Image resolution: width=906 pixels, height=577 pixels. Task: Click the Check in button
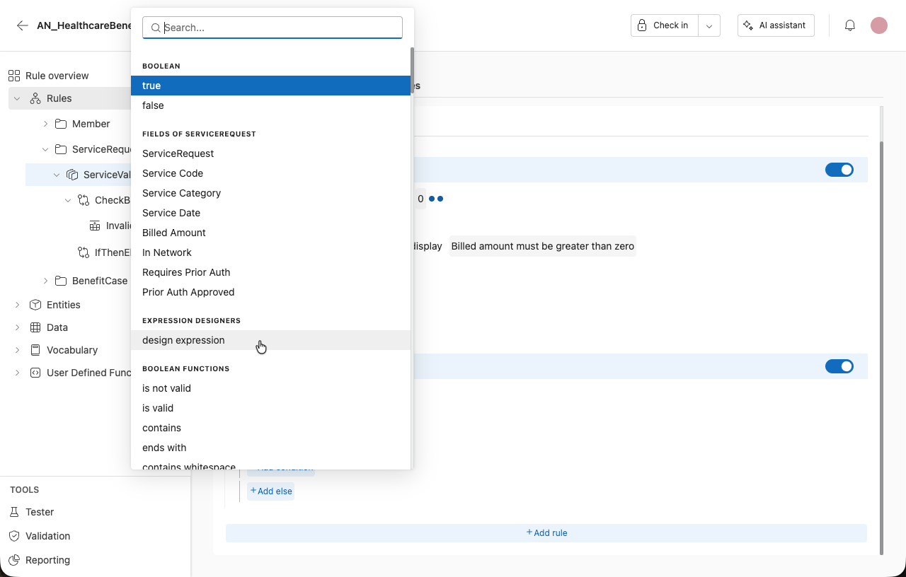664,25
